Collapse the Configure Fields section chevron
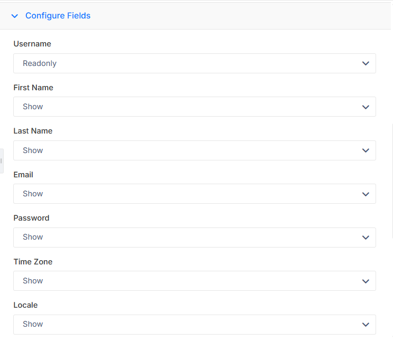 point(15,16)
